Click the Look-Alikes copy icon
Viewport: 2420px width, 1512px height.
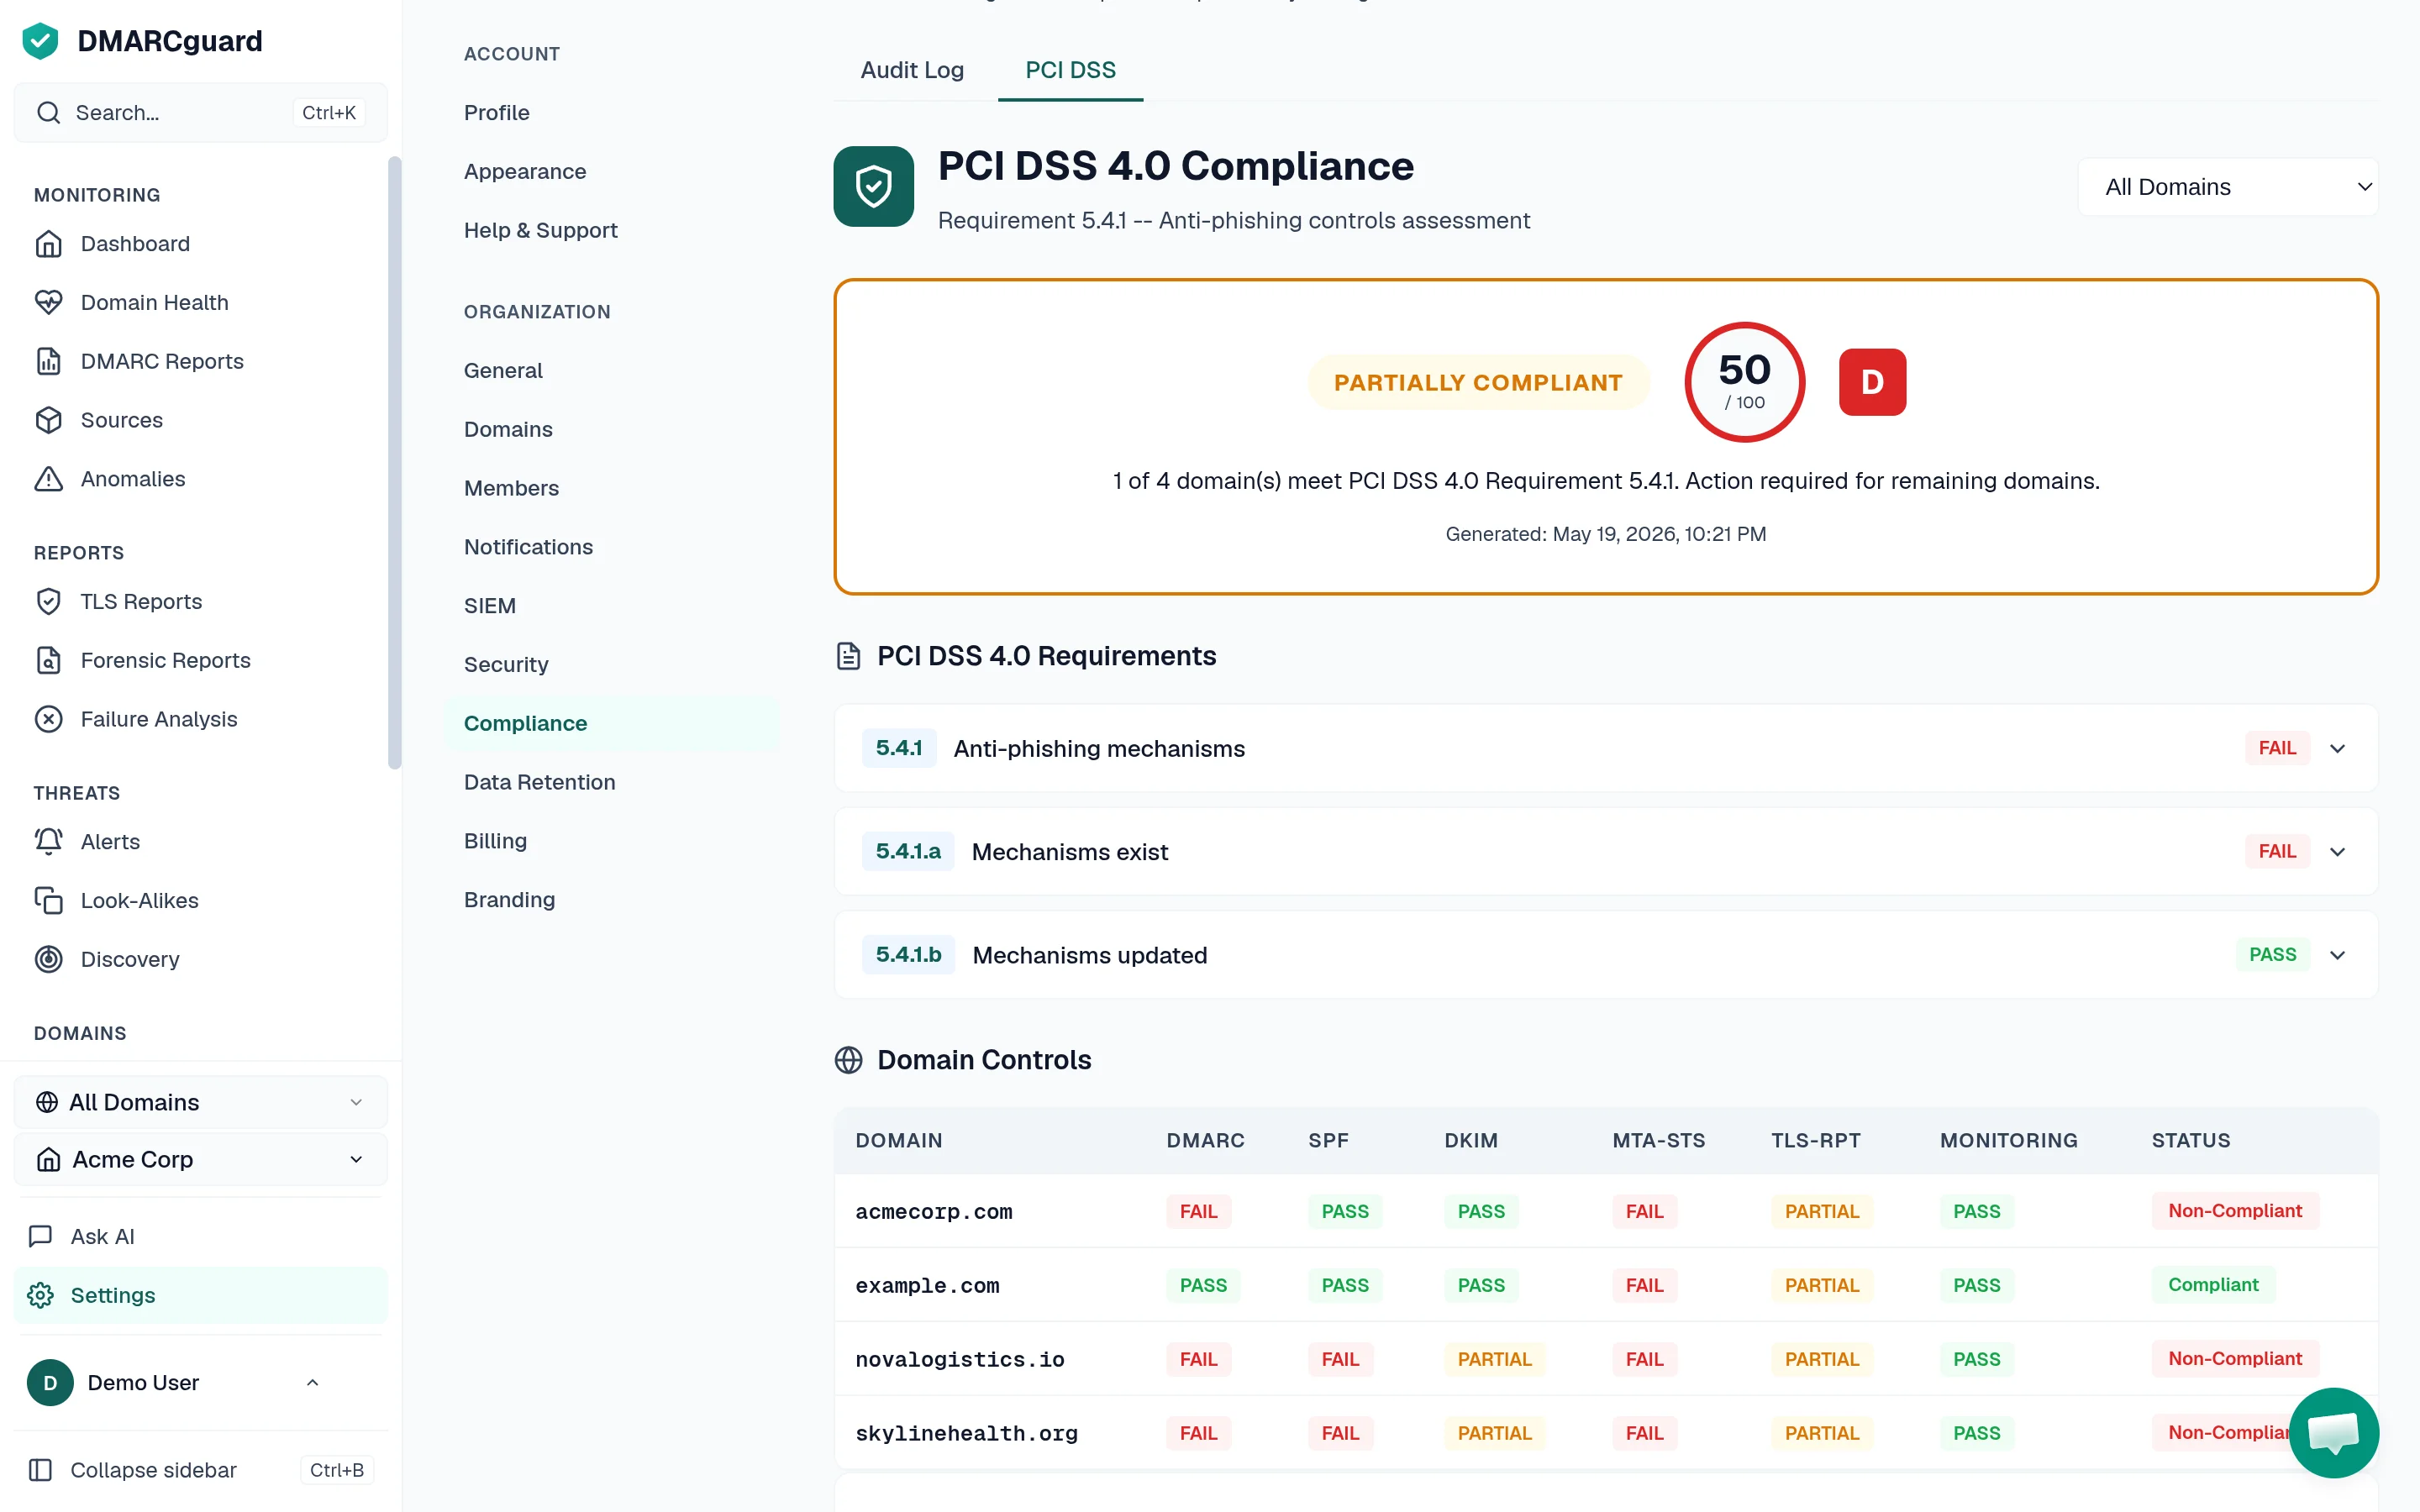[x=48, y=900]
